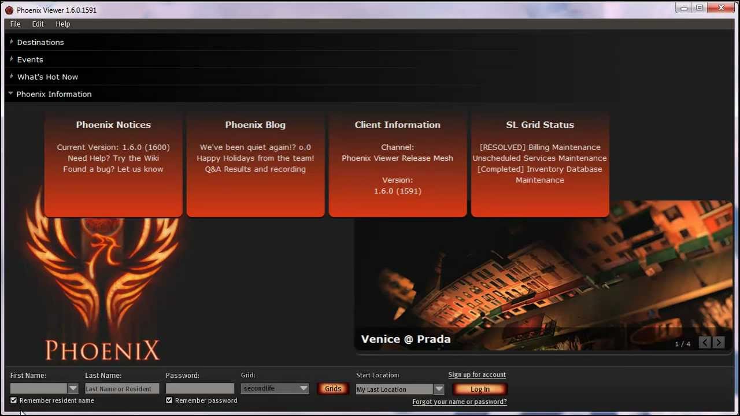This screenshot has width=740, height=416.
Task: Open 'Q&A Results and recording' post
Action: (256, 169)
